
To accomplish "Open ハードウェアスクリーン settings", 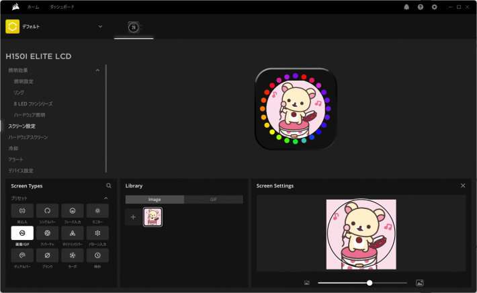I will click(28, 137).
